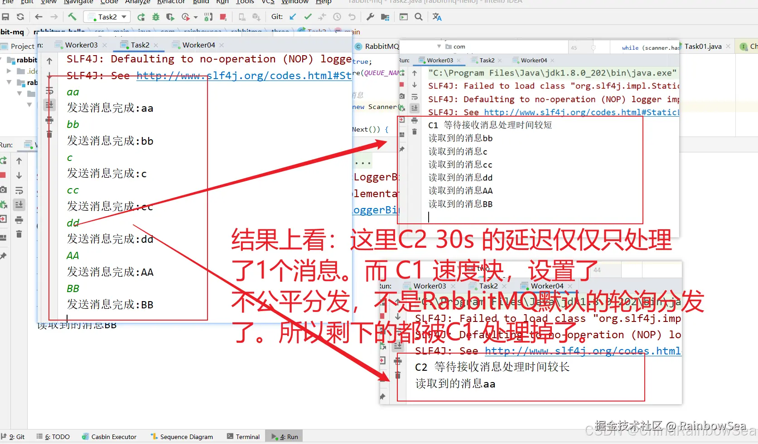This screenshot has width=758, height=444.
Task: Commit changes with the green Git checkmark
Action: click(308, 17)
